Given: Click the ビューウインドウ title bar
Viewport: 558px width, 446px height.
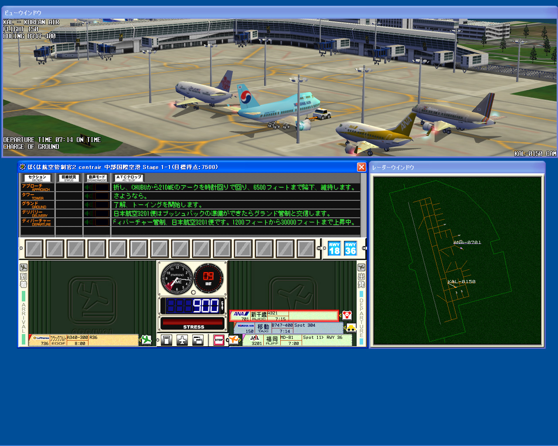Looking at the screenshot, I should point(279,13).
